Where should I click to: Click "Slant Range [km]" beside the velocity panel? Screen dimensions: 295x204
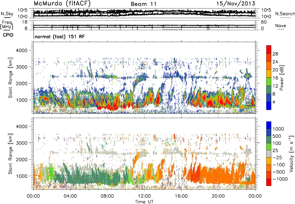10,154
